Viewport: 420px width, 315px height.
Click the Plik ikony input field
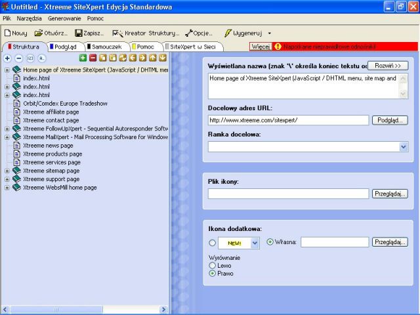288,194
